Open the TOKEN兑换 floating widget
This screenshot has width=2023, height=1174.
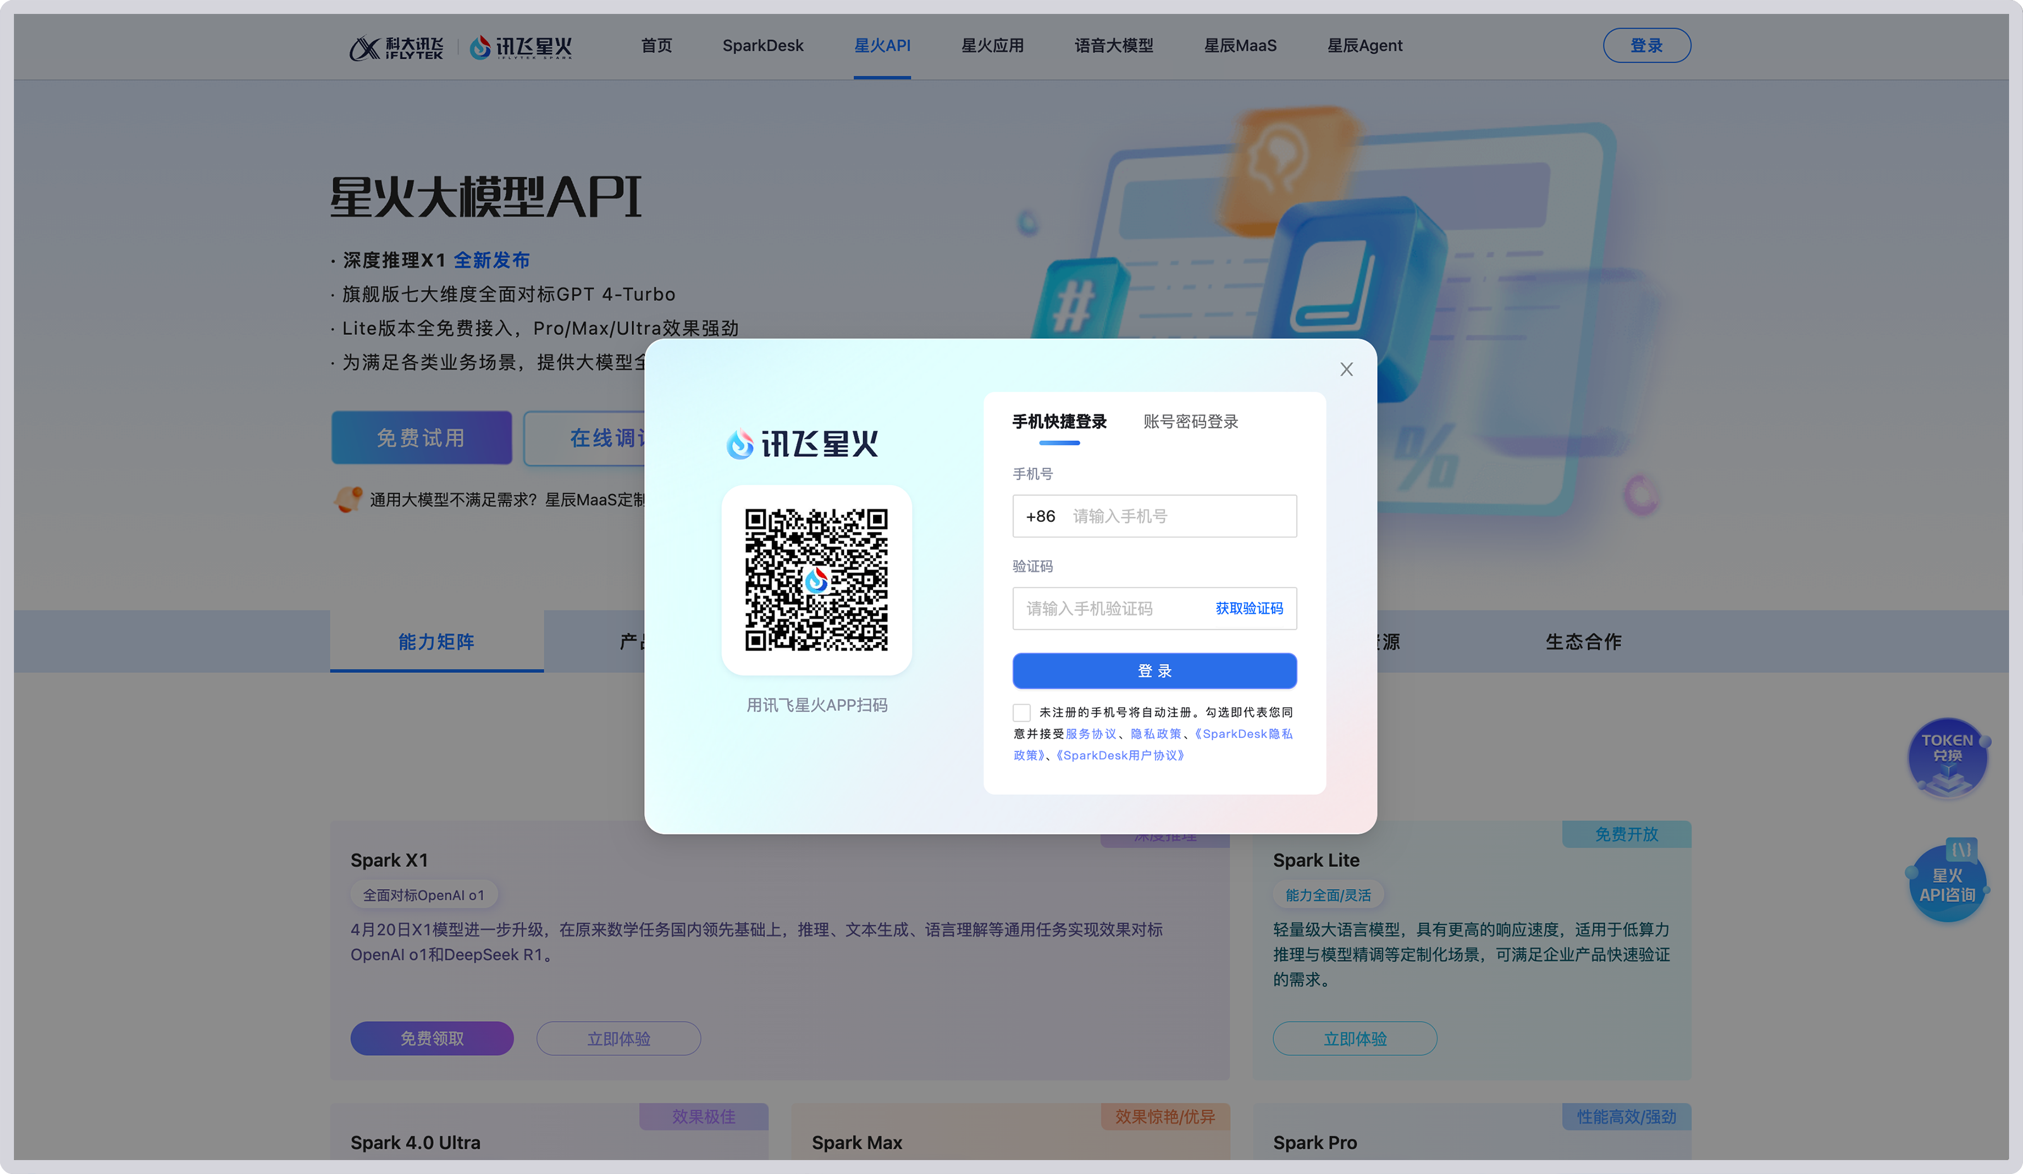point(1948,758)
